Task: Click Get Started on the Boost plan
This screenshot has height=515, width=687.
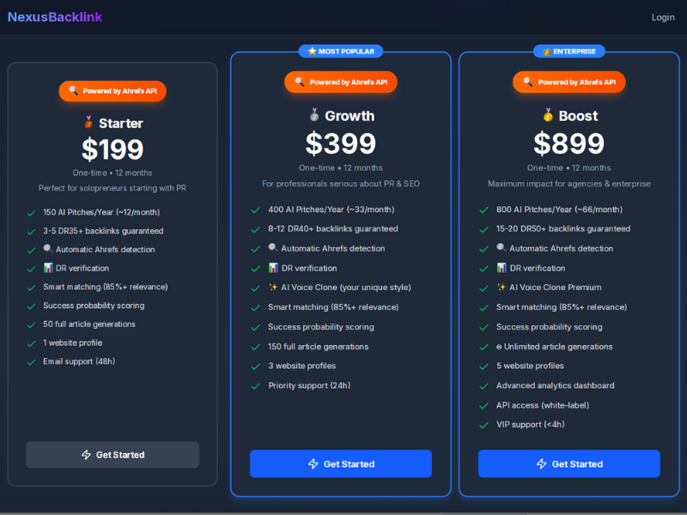Action: click(x=568, y=463)
